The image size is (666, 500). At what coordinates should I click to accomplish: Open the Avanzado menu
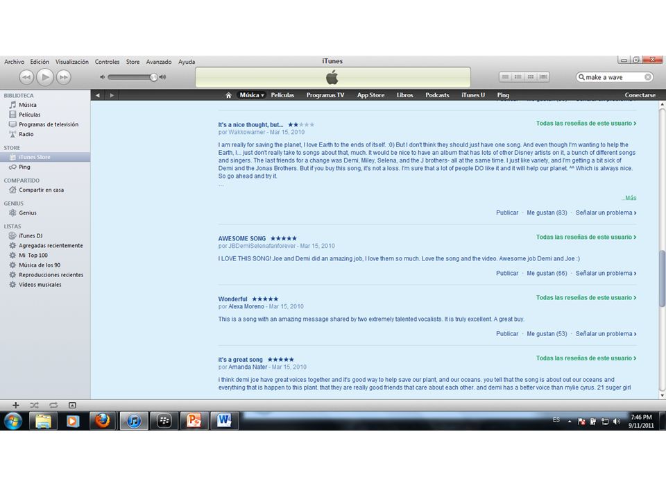pyautogui.click(x=159, y=62)
